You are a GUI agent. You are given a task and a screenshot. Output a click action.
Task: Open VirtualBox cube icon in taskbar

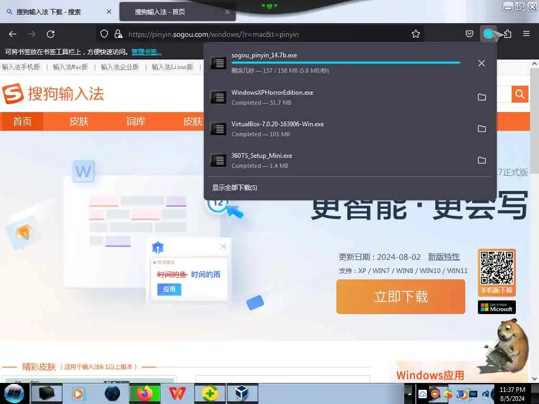(x=242, y=393)
